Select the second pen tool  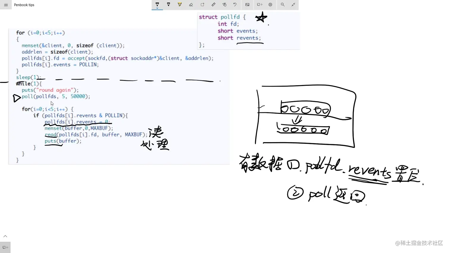(168, 4)
